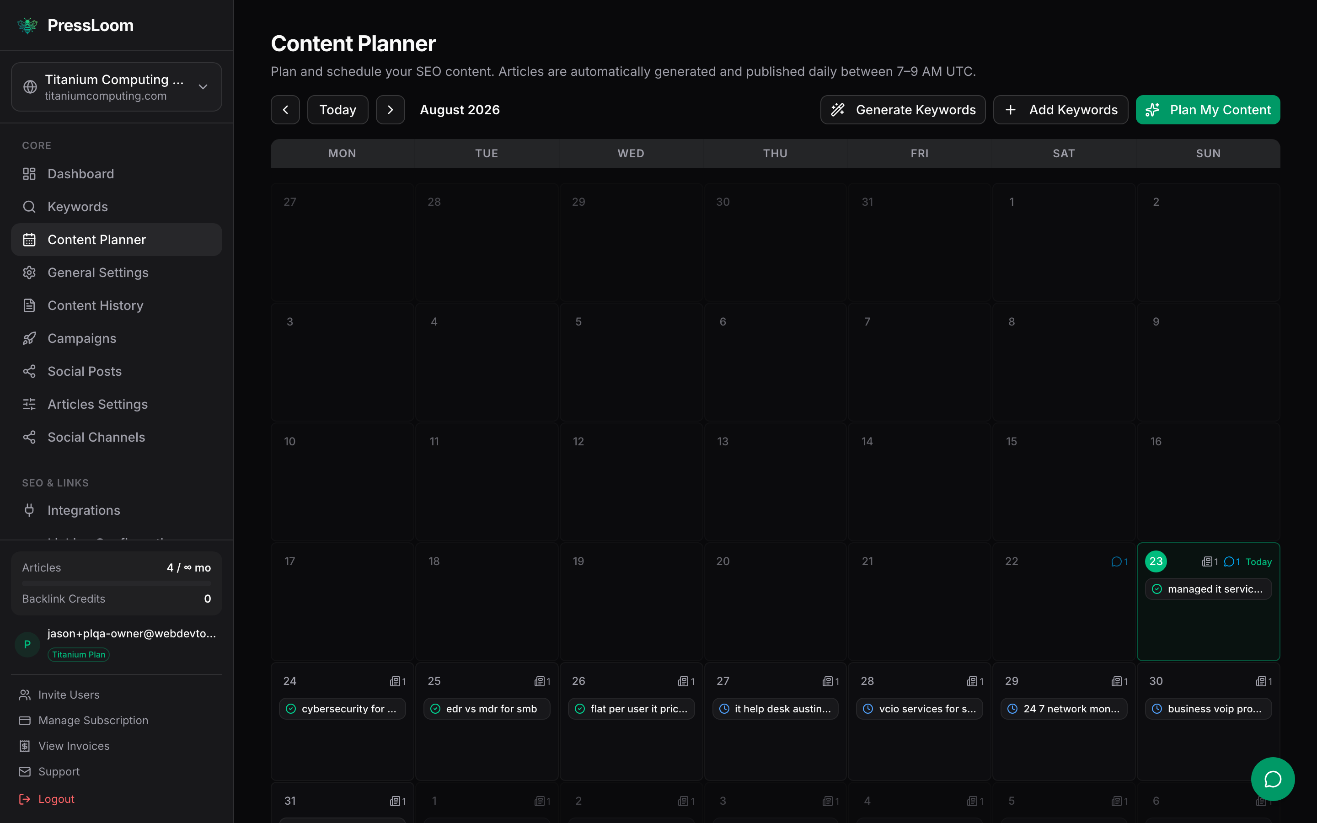Click the Titanium Plan badge
This screenshot has height=823, width=1317.
(x=78, y=655)
